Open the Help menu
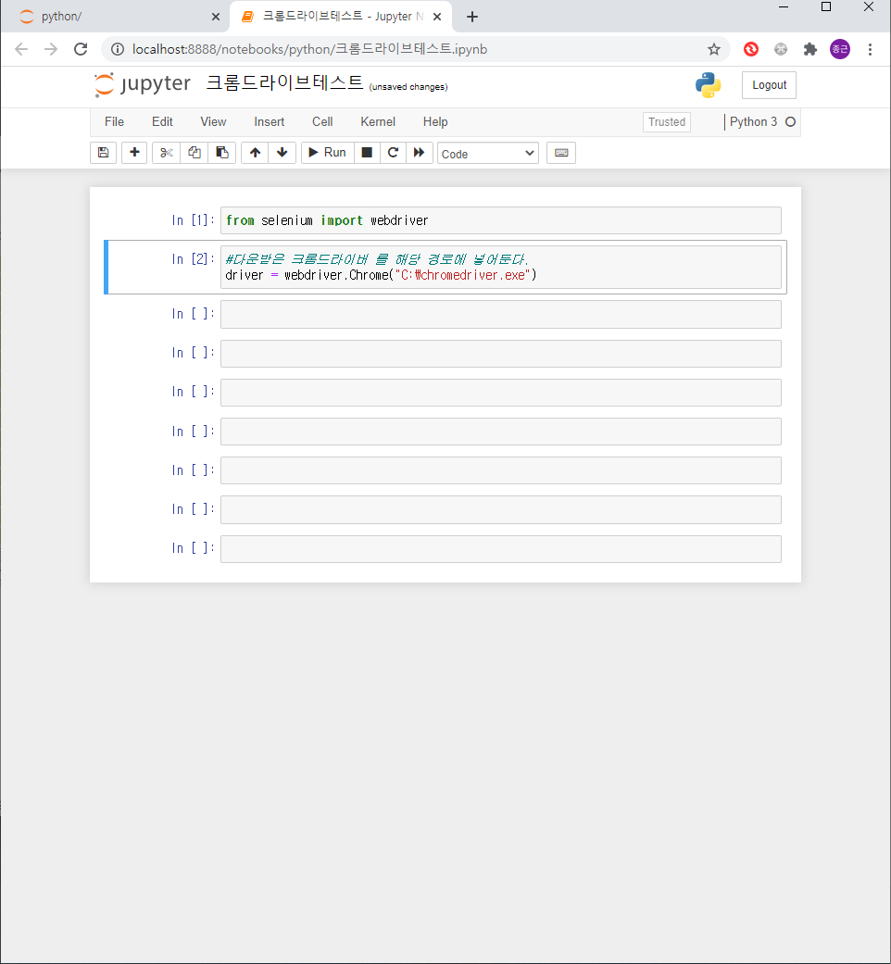 tap(435, 121)
